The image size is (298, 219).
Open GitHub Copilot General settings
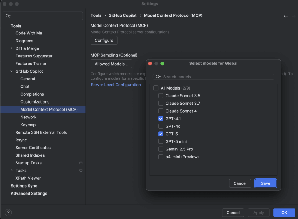pyautogui.click(x=28, y=79)
